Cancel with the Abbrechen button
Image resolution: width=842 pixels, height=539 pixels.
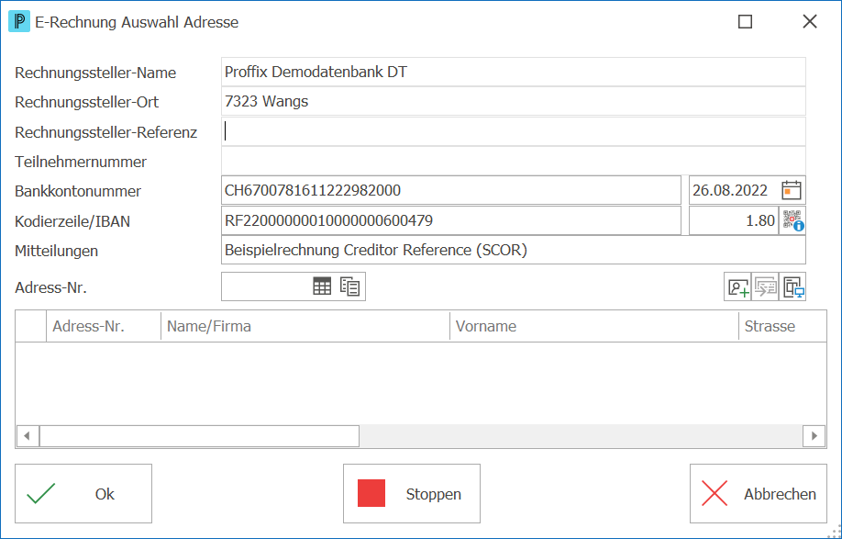(x=759, y=494)
